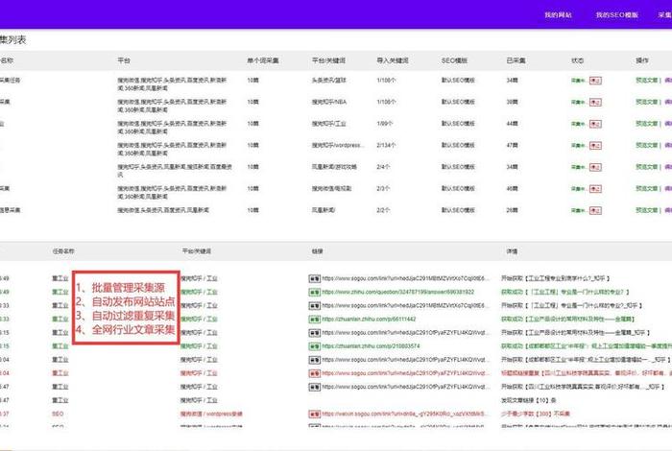The width and height of the screenshot is (672, 451).
Task: Click the copy icon beside the red weixin.sogou.com link
Action: click(x=315, y=415)
